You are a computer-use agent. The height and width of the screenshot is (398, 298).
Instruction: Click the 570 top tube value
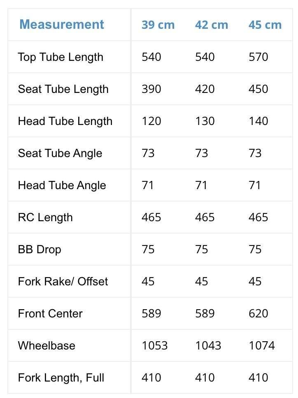[258, 57]
